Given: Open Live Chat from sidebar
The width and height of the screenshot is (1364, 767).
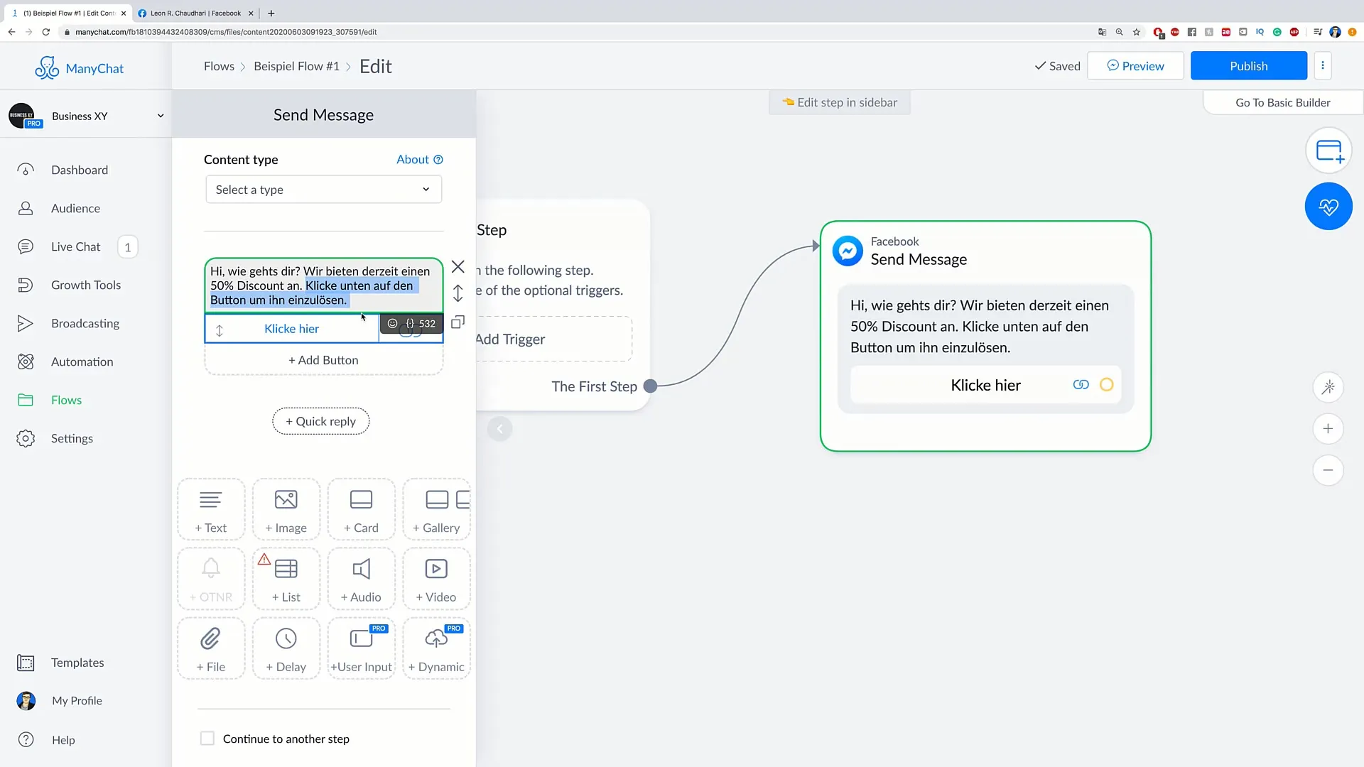Looking at the screenshot, I should click(x=75, y=246).
